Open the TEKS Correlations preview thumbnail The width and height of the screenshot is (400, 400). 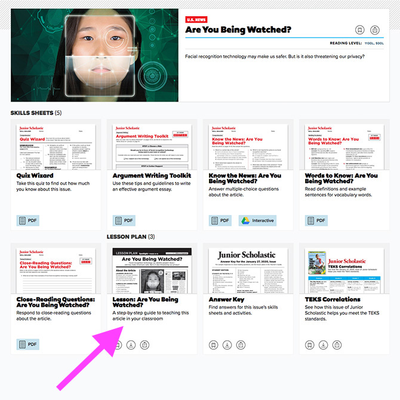[344, 270]
